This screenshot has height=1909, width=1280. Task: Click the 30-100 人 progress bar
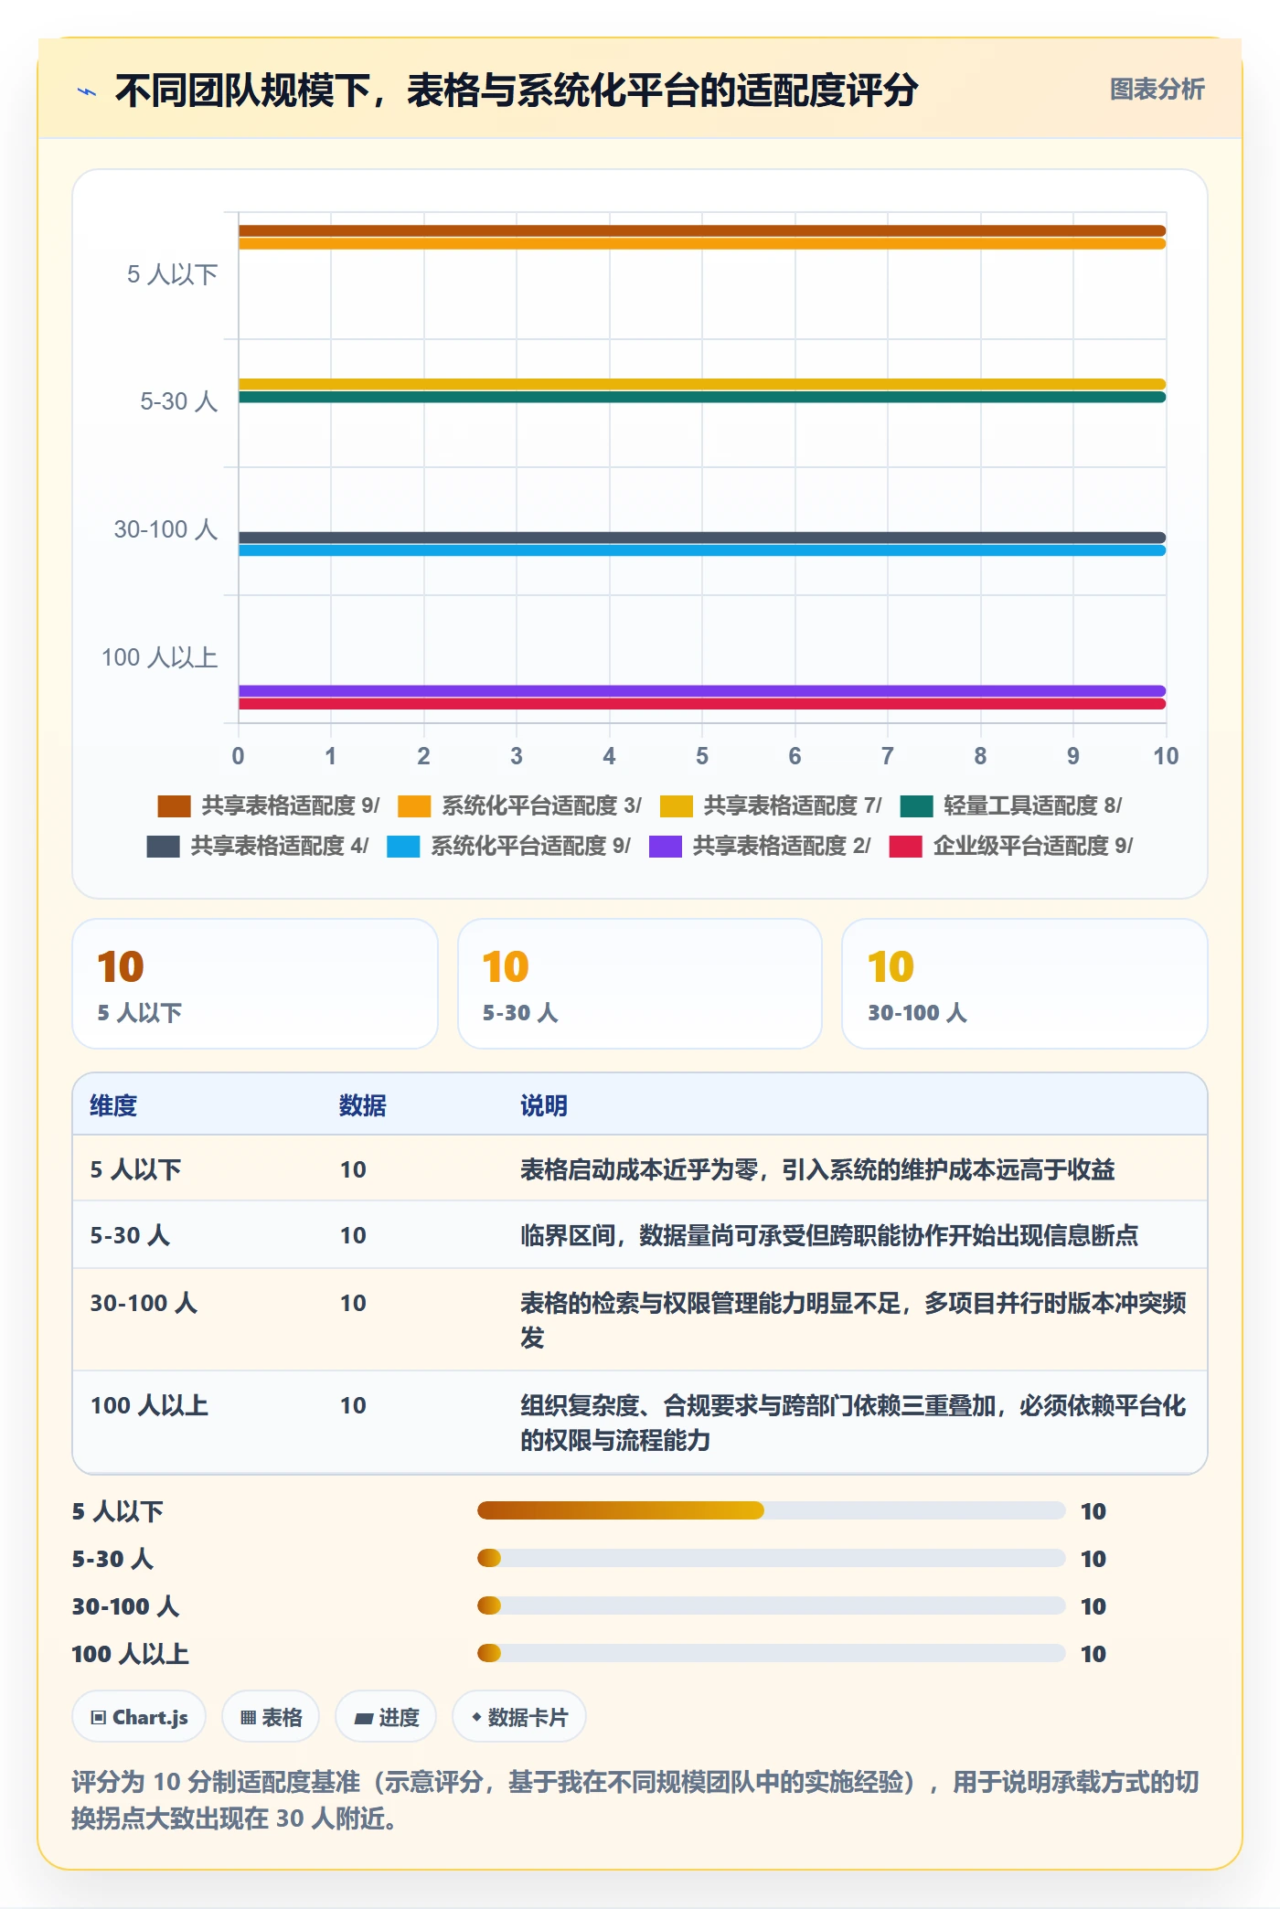pos(772,1605)
